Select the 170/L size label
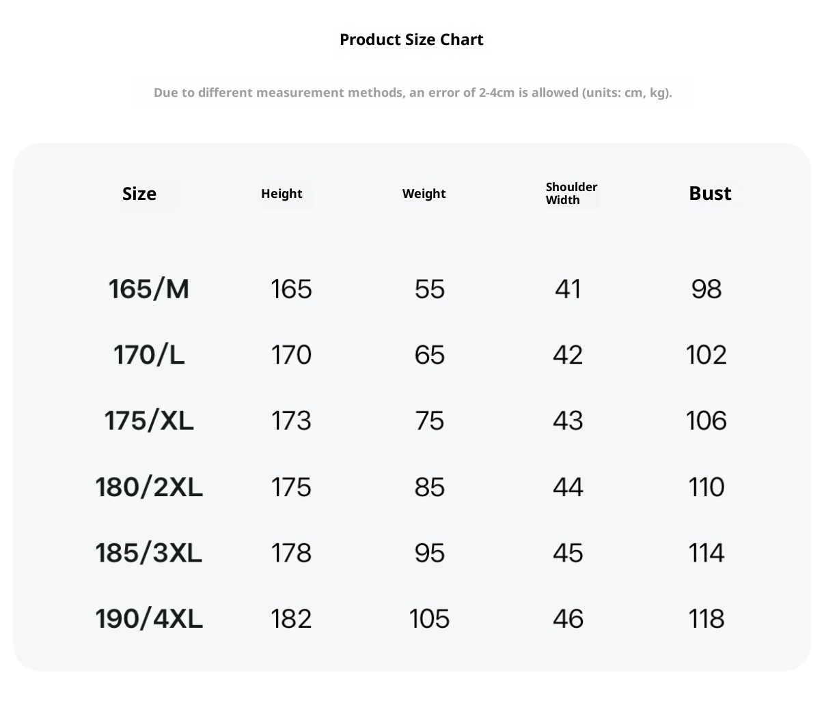 pyautogui.click(x=149, y=355)
